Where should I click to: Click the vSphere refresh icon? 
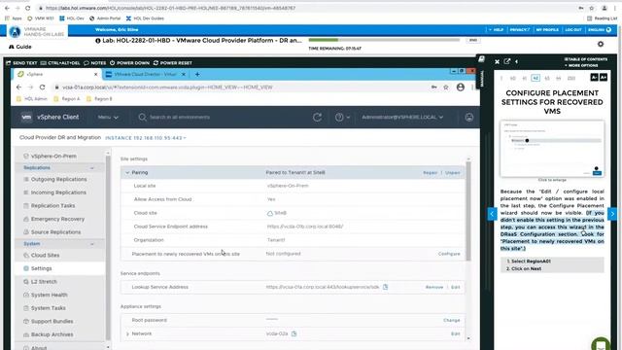point(317,117)
